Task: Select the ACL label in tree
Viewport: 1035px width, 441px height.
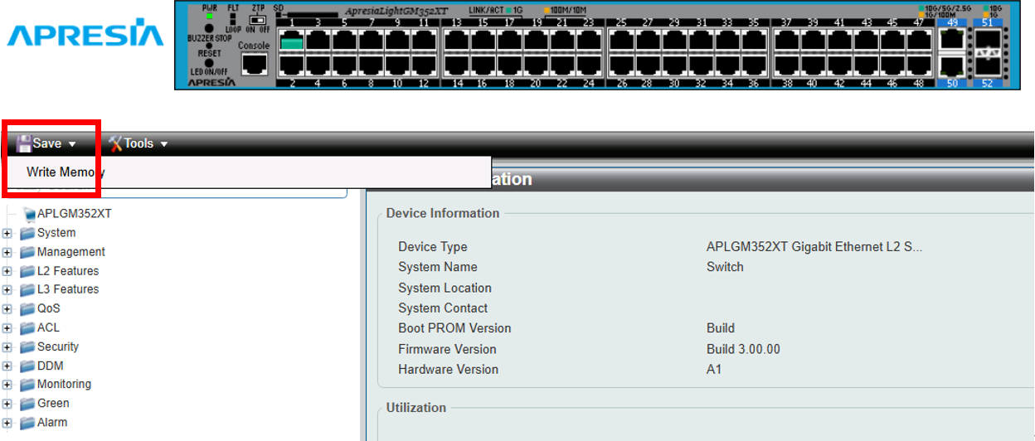Action: (x=48, y=327)
